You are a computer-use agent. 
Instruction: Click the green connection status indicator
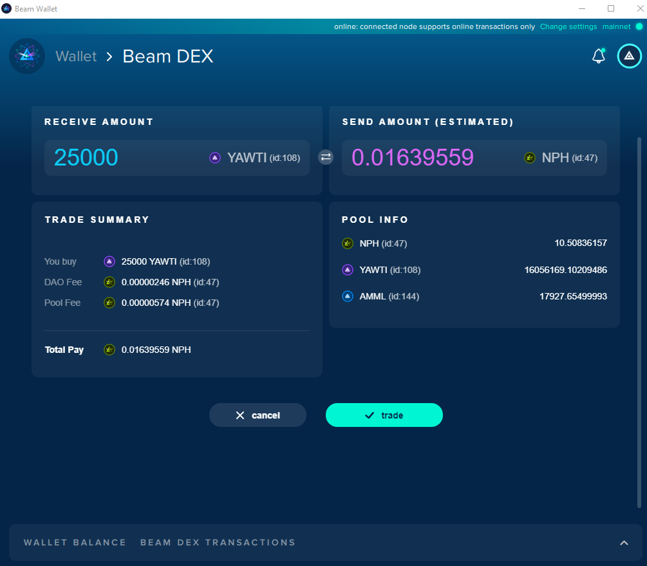click(639, 26)
